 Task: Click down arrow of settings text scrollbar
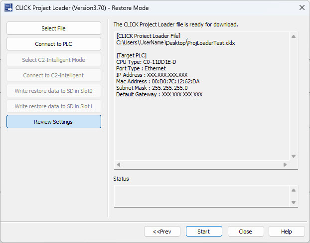(294, 156)
